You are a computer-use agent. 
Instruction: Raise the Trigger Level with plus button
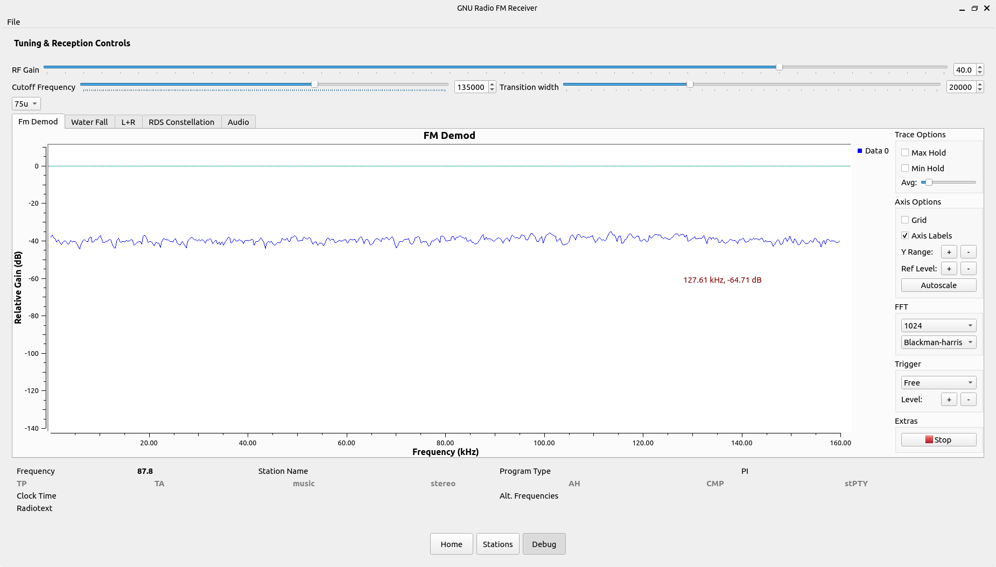click(949, 400)
